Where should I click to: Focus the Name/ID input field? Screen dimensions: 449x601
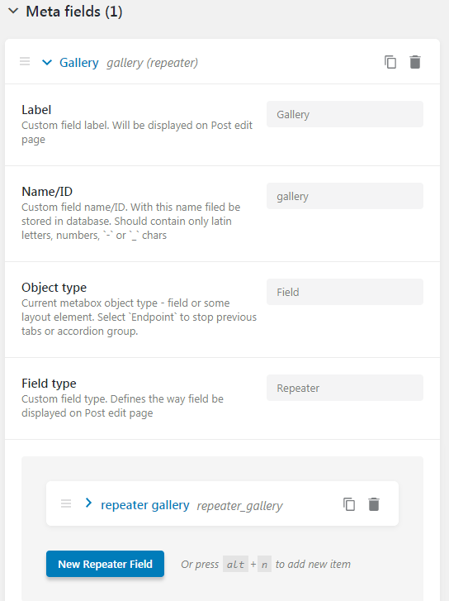coord(345,196)
